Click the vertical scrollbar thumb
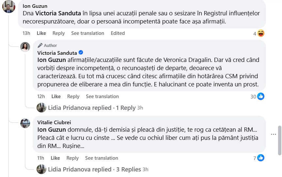The width and height of the screenshot is (282, 177). point(279,140)
